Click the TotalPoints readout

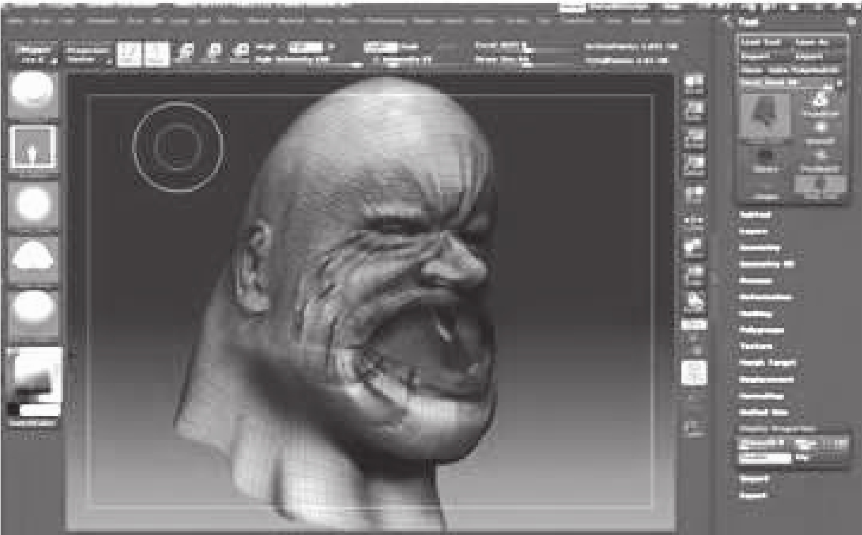pos(627,60)
